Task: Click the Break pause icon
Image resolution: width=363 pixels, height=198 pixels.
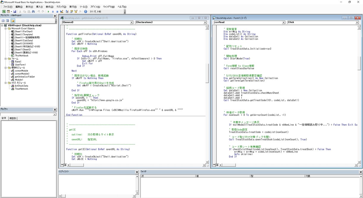Action: [53, 12]
